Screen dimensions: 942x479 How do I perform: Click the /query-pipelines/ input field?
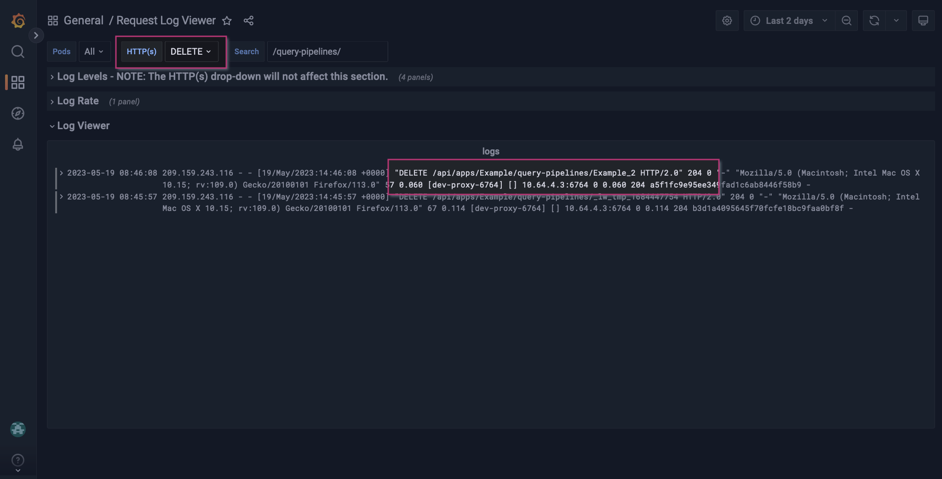[327, 51]
